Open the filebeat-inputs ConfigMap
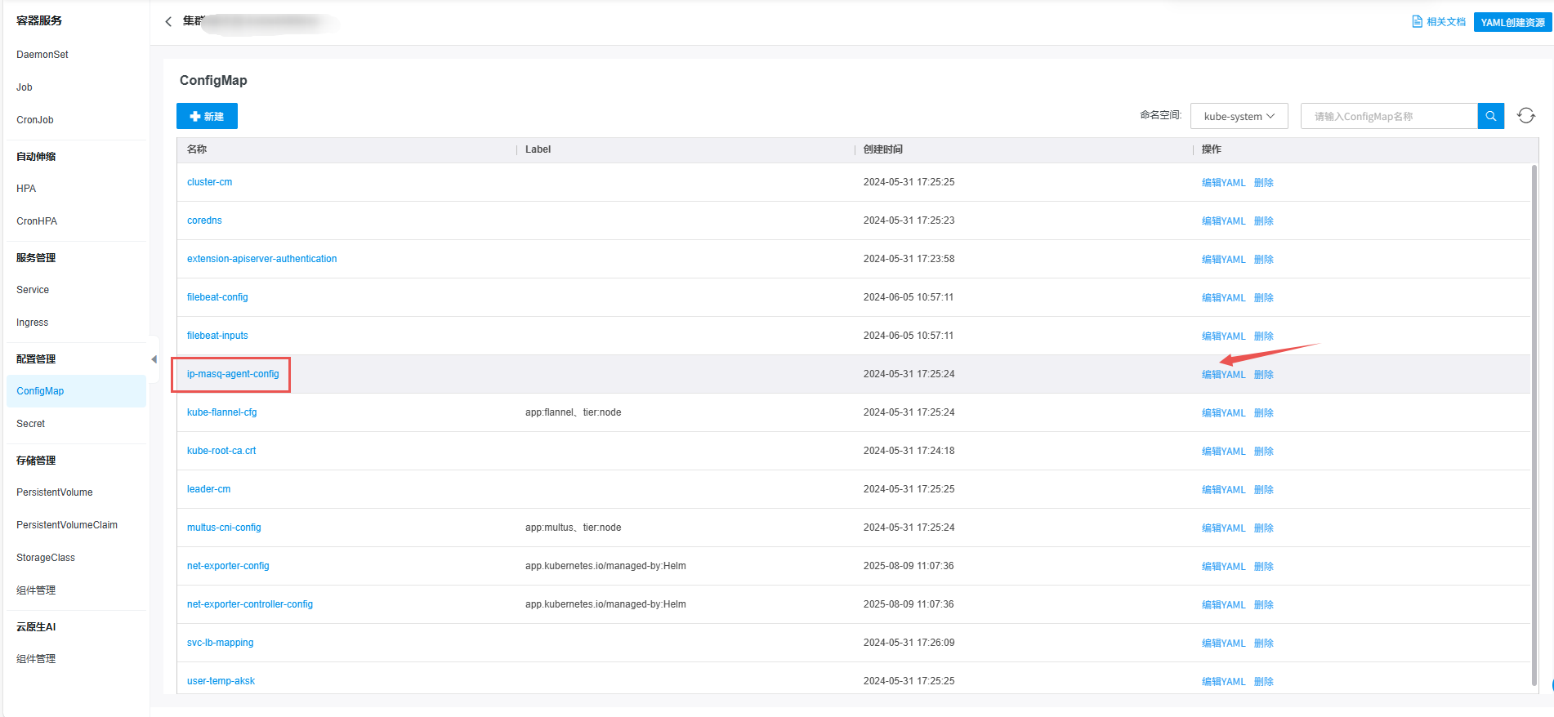The width and height of the screenshot is (1554, 717). pos(217,336)
